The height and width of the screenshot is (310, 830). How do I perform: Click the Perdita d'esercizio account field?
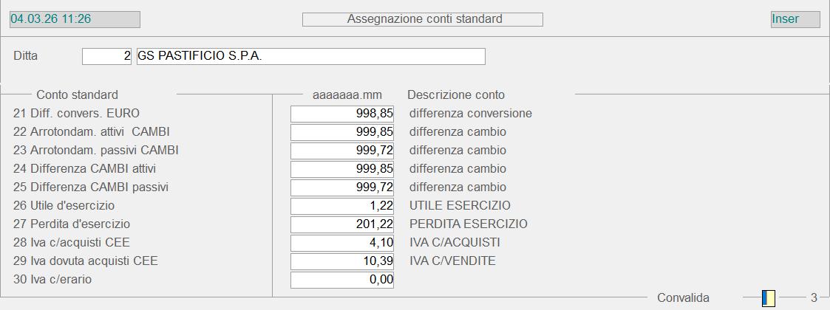(x=342, y=224)
